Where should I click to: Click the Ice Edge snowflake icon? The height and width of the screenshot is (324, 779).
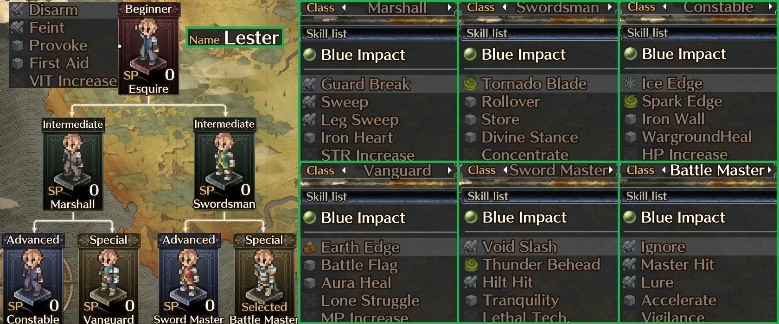point(631,83)
